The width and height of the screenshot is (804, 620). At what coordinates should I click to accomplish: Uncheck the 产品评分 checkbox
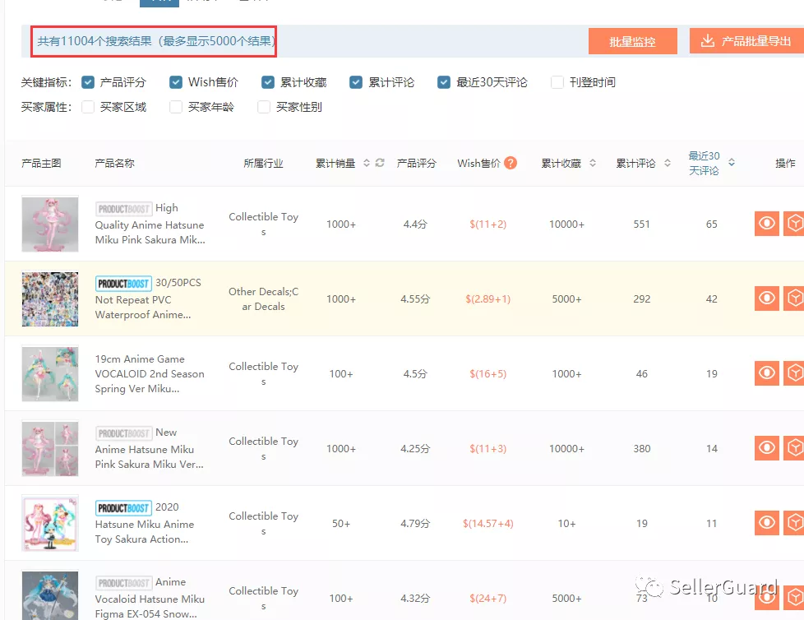tap(87, 82)
